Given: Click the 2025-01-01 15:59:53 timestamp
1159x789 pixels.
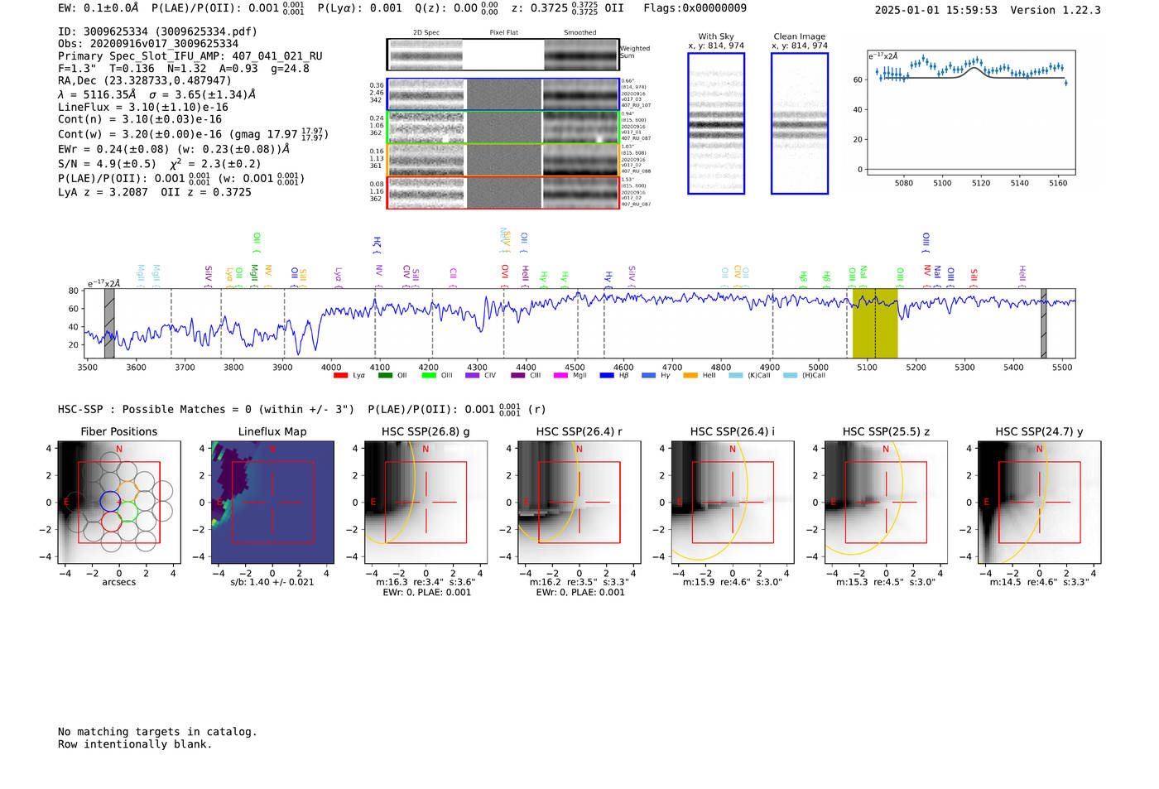Looking at the screenshot, I should click(936, 10).
